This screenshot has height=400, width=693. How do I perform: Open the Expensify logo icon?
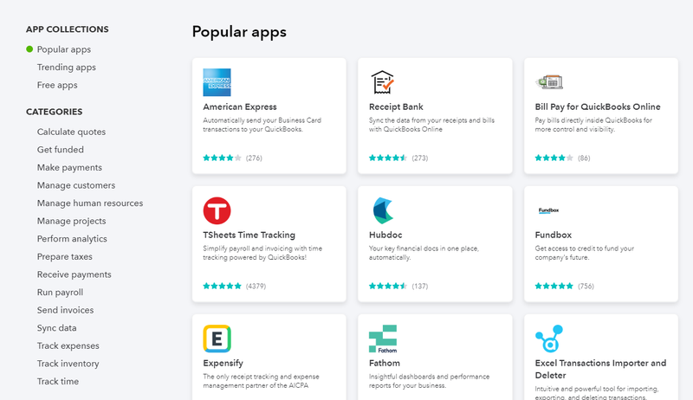tap(217, 339)
